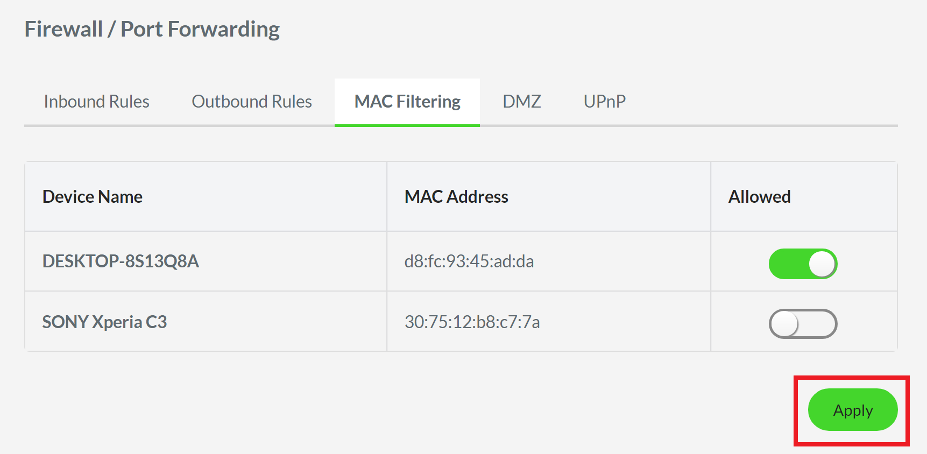The height and width of the screenshot is (454, 927).
Task: Switch to the Inbound Rules tab
Action: (x=96, y=102)
